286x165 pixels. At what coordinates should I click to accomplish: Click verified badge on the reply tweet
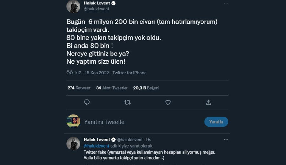pyautogui.click(x=113, y=140)
